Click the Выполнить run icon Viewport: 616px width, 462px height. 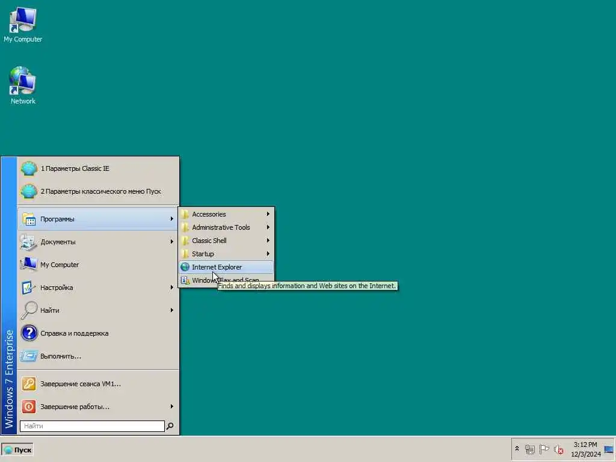pyautogui.click(x=29, y=356)
